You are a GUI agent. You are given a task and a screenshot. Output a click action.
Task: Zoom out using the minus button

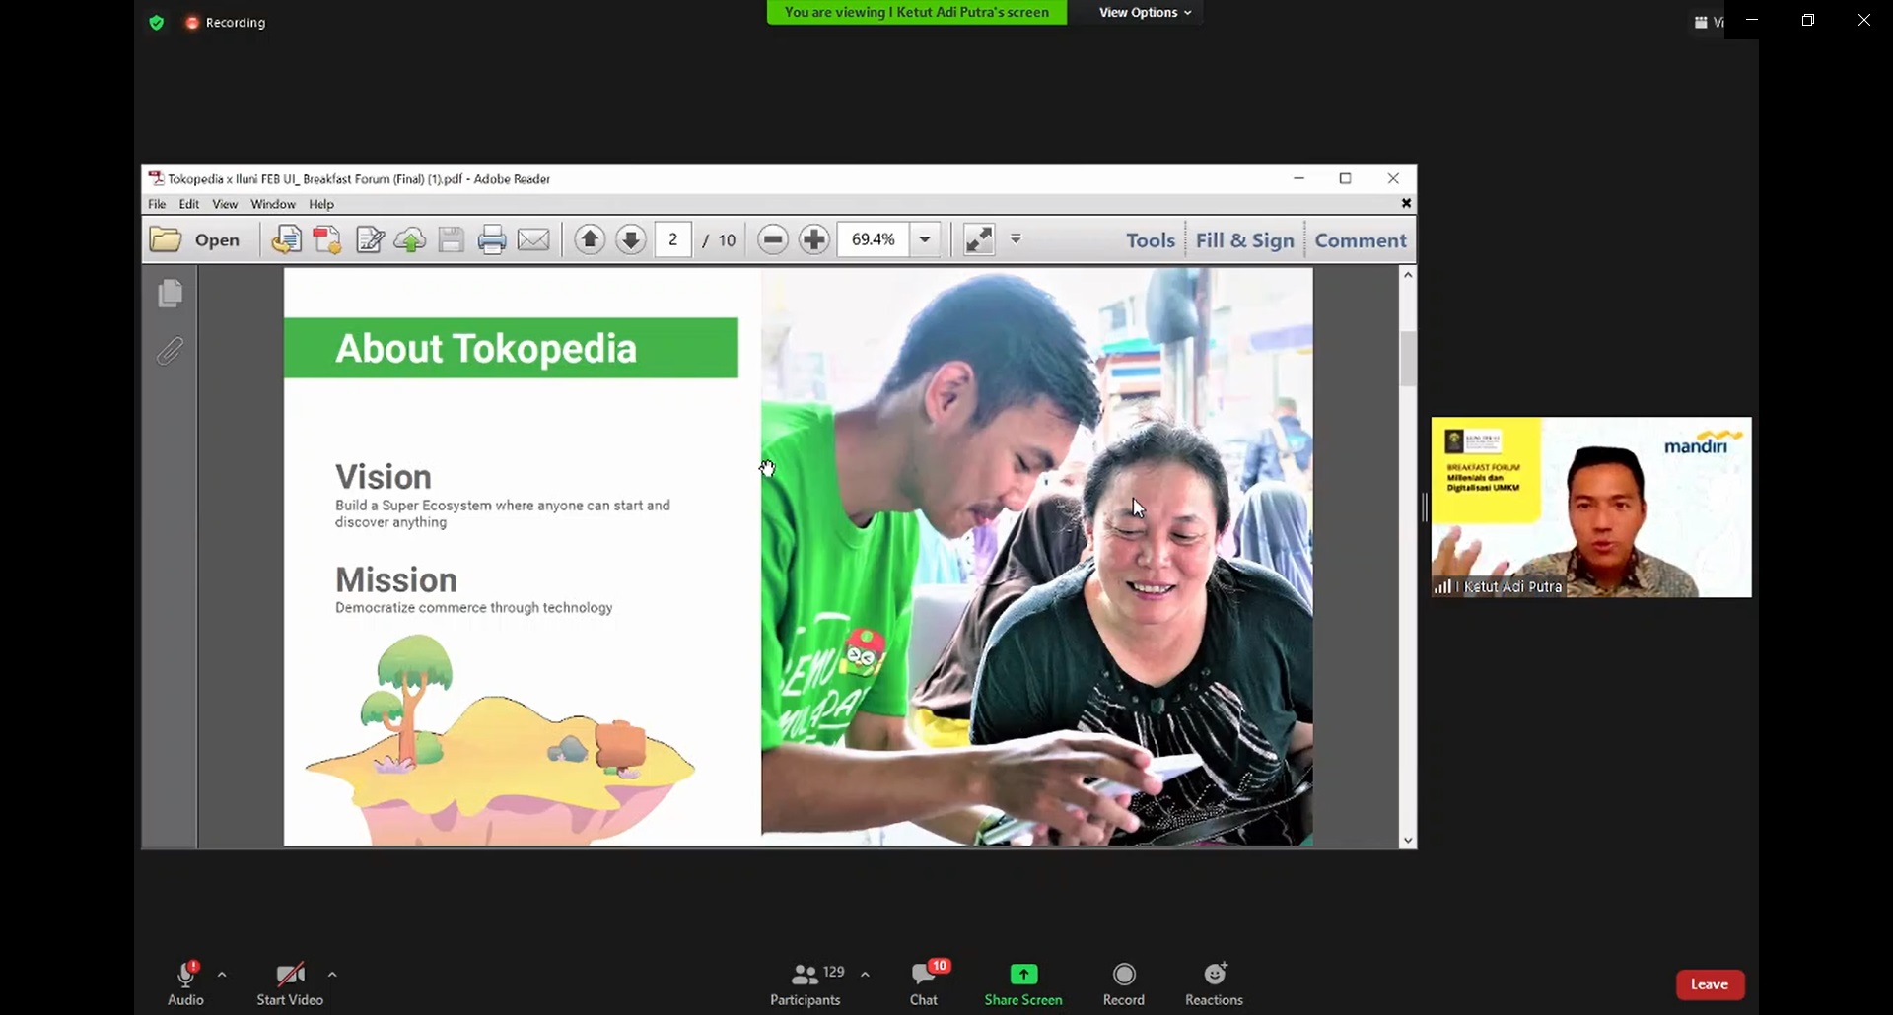[x=773, y=239]
